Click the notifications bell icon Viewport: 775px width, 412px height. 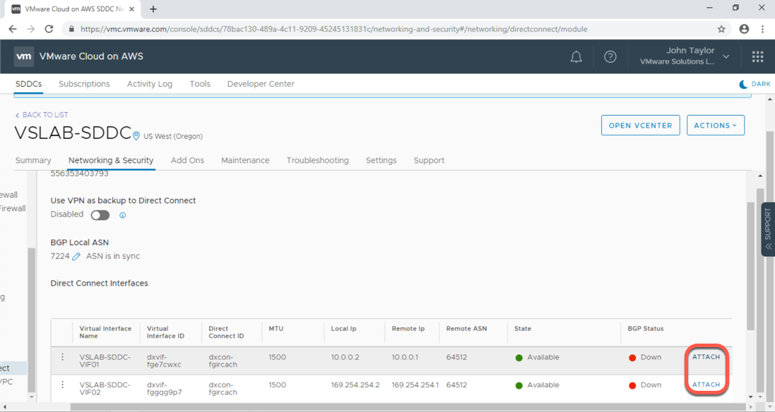pyautogui.click(x=576, y=57)
